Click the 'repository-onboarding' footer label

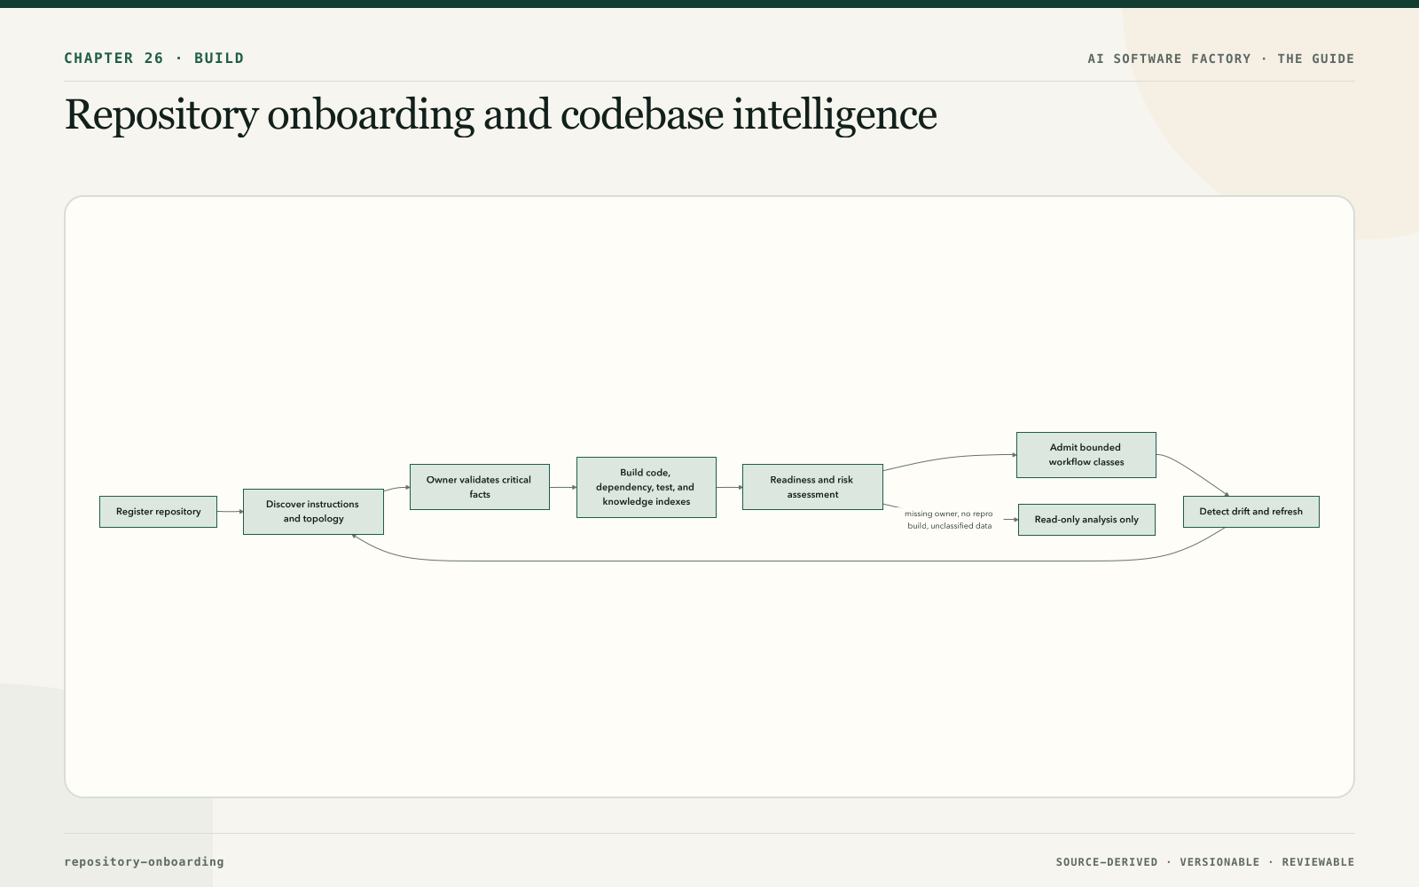144,861
